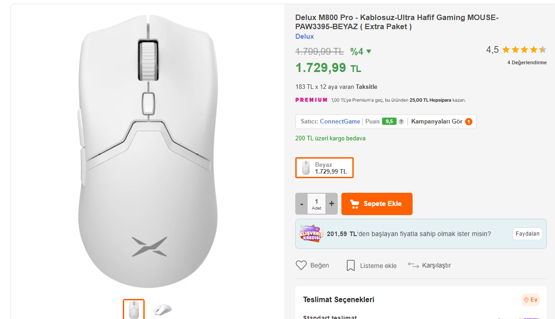
Task: Click the cart icon in Sepete Ekle
Action: point(354,204)
